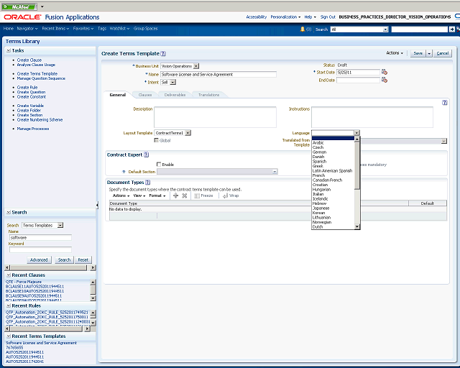Collapse the Recent Clauses panel
460x368 pixels.
(9, 275)
